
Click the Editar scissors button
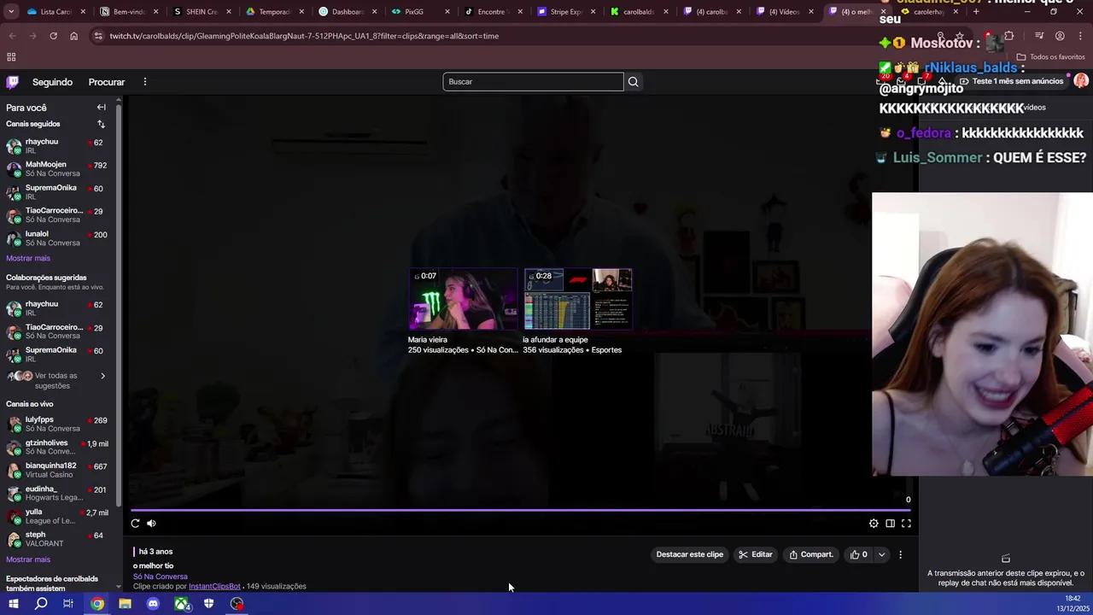[x=756, y=554]
